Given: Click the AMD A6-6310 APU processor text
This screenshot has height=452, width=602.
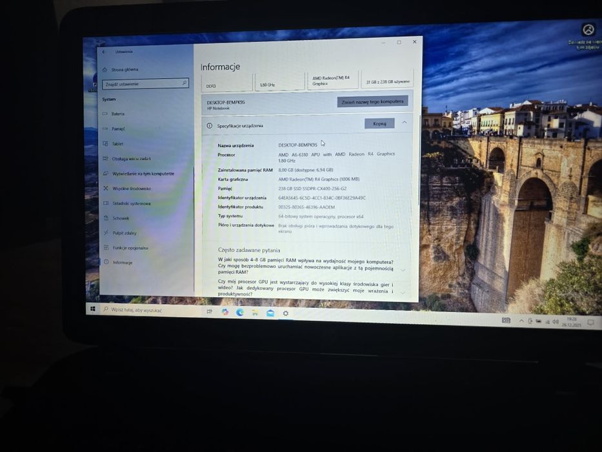Looking at the screenshot, I should [x=336, y=157].
